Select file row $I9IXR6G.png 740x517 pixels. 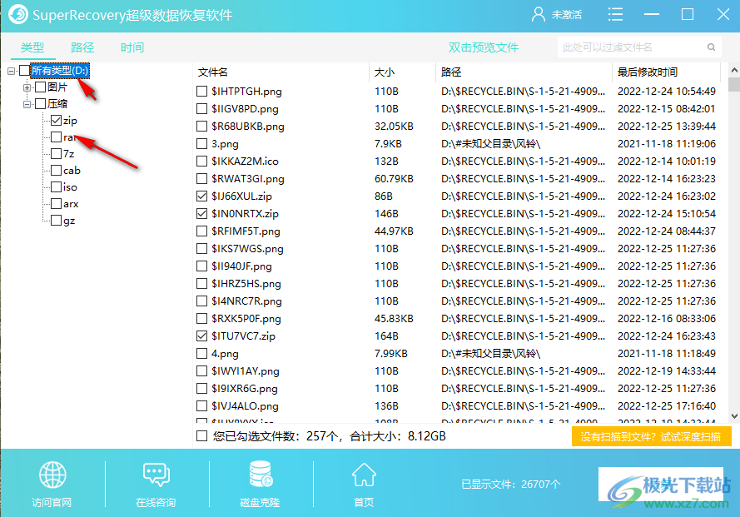[x=457, y=388]
